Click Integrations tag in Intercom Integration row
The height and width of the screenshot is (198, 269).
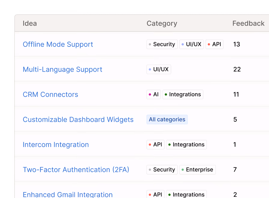tap(186, 145)
